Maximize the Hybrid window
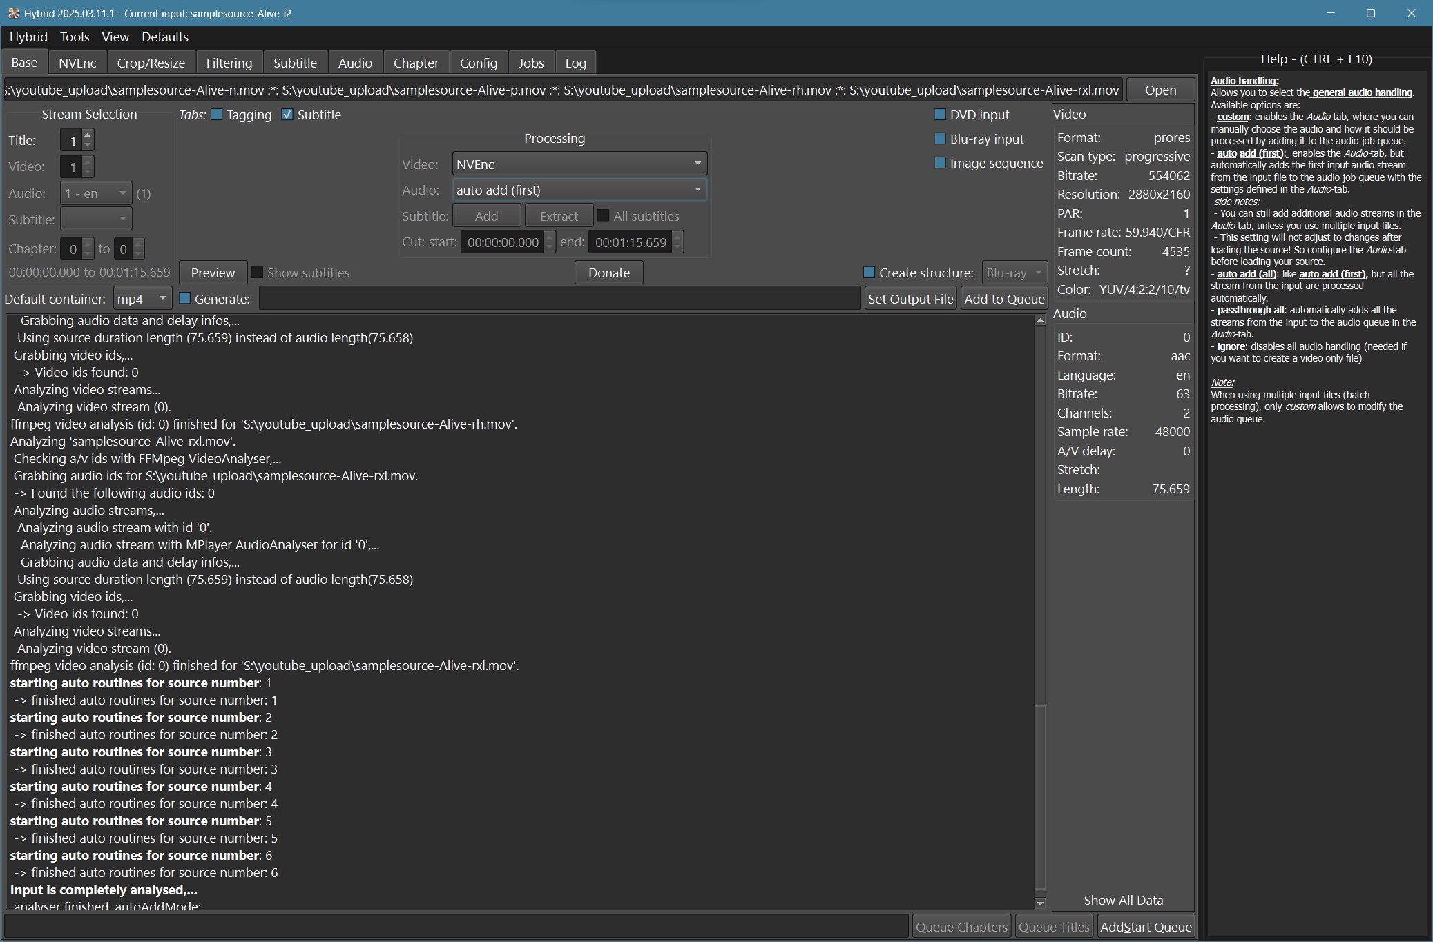This screenshot has height=942, width=1433. (1371, 13)
